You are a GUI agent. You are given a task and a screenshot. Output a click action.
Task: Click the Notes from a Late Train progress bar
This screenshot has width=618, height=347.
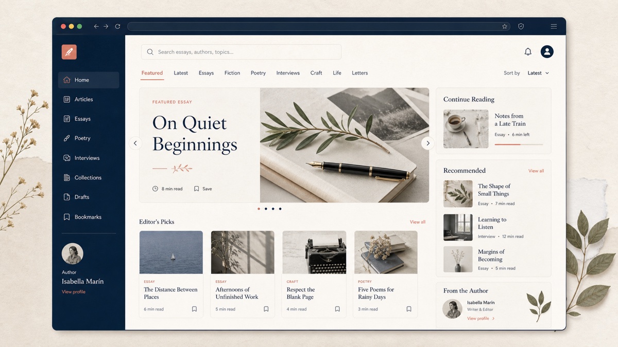[x=519, y=144]
